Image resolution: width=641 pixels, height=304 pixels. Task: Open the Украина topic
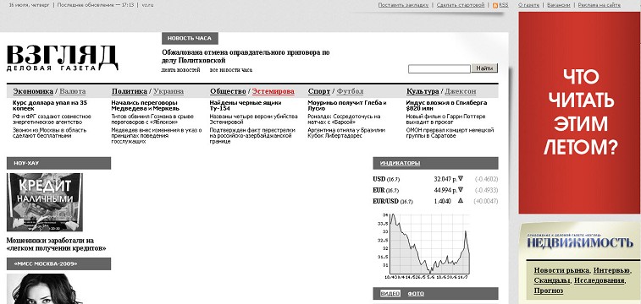[169, 91]
